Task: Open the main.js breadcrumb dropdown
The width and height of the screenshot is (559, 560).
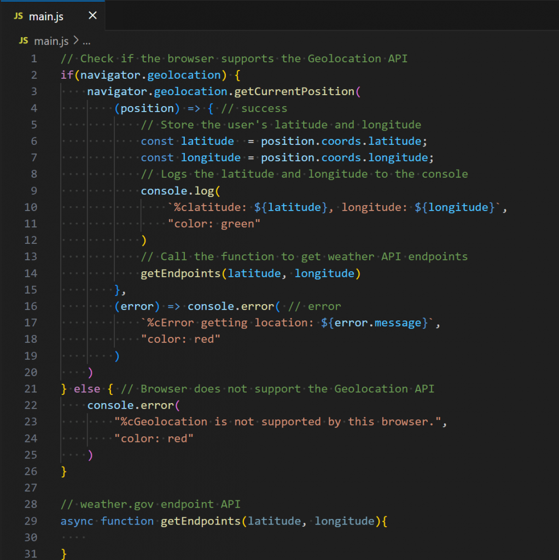Action: (x=51, y=41)
